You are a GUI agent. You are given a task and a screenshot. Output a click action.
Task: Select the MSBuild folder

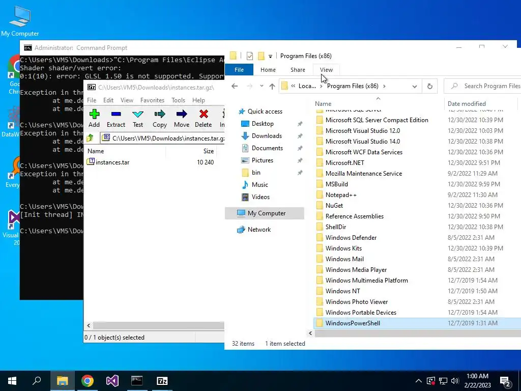coord(336,184)
